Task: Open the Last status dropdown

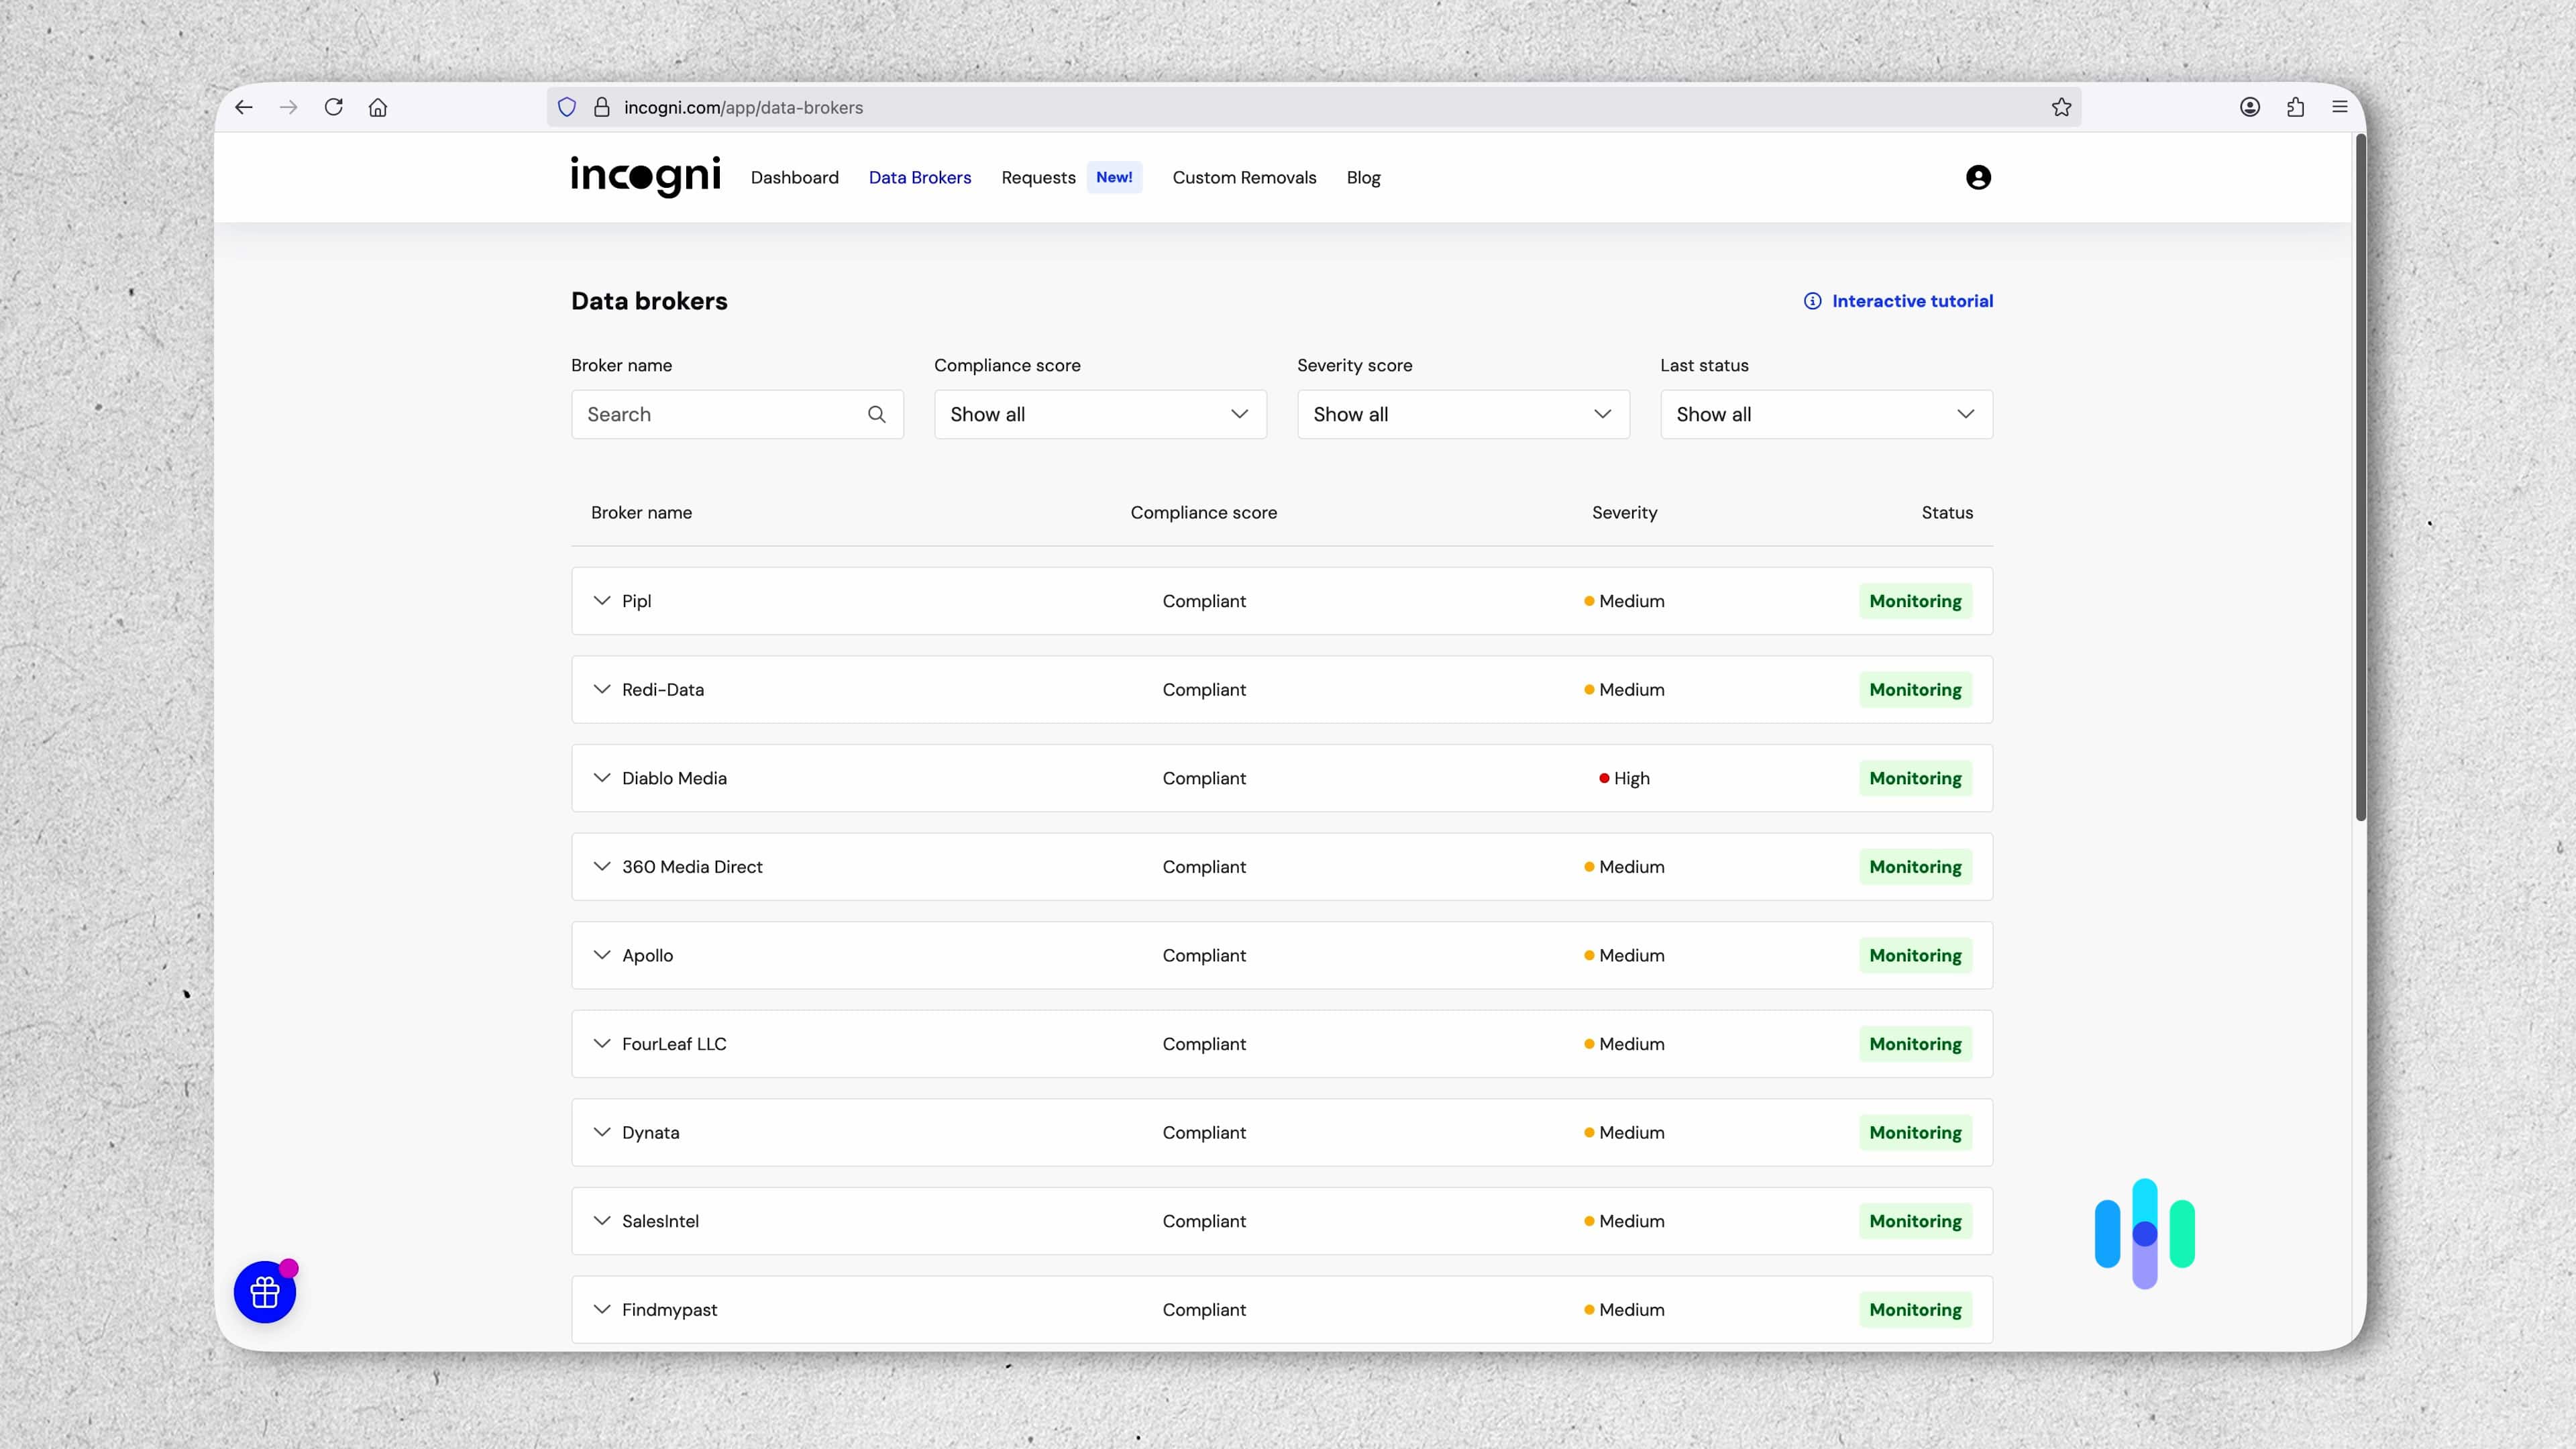Action: click(1825, 414)
